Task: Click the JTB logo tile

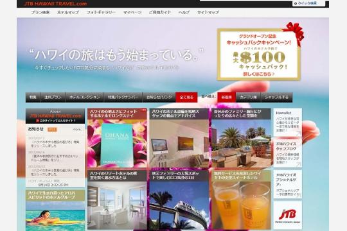Action: [x=287, y=215]
